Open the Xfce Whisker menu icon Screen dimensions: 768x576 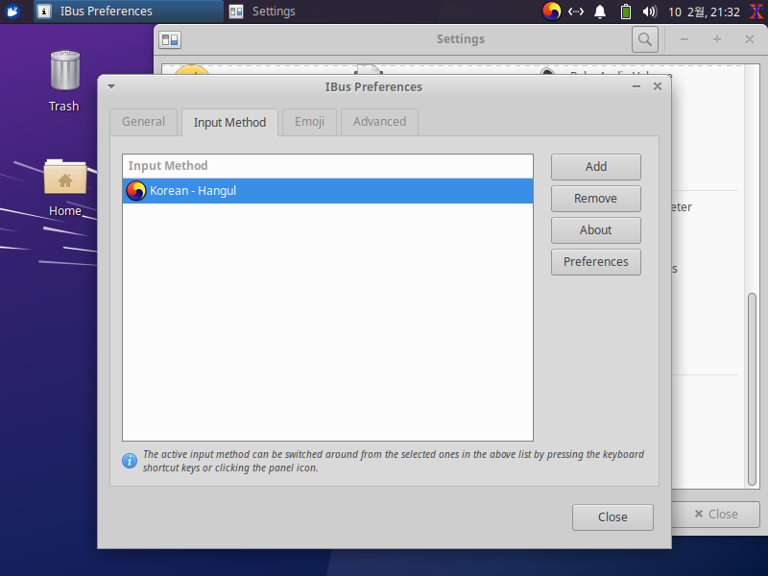click(12, 11)
